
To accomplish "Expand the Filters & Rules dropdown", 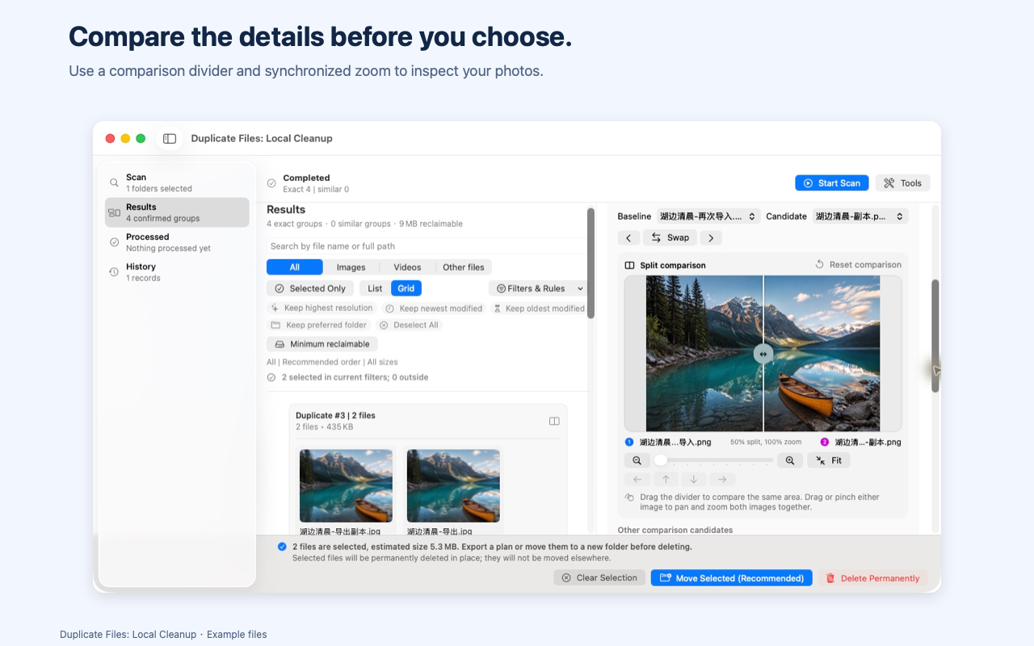I will click(538, 288).
